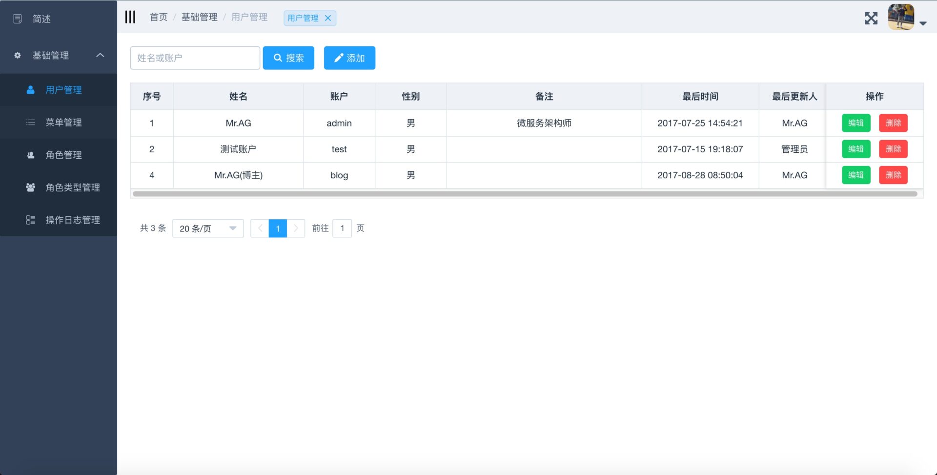Click the 搜索 search button
The image size is (937, 475).
tap(288, 58)
